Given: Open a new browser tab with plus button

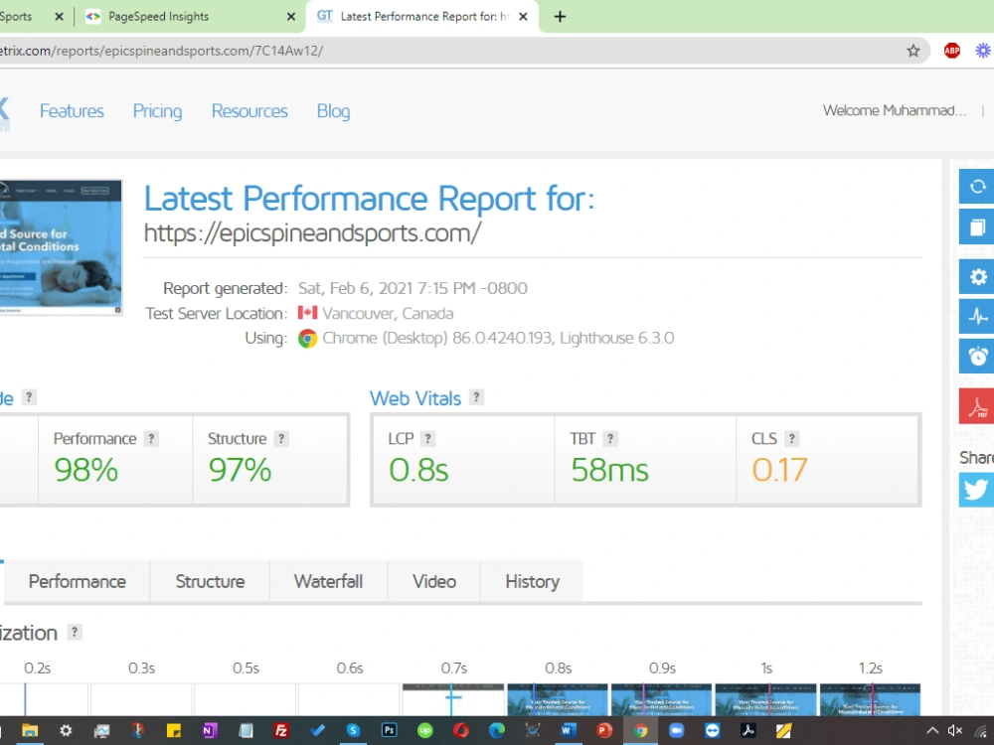Looking at the screenshot, I should [560, 17].
